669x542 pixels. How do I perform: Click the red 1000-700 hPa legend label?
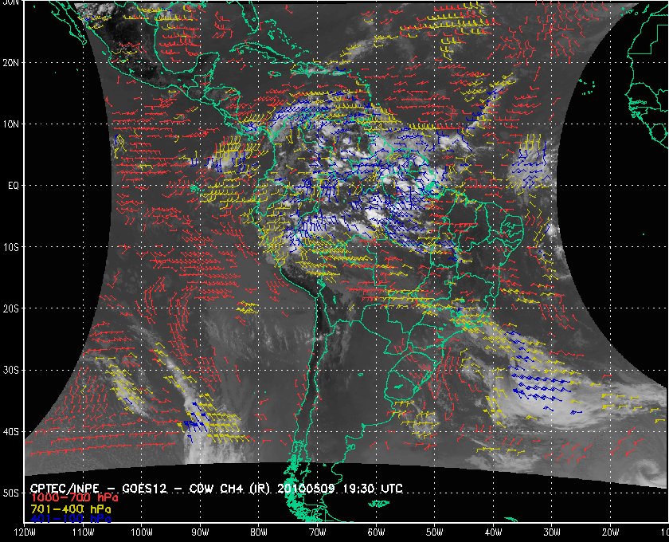(69, 497)
